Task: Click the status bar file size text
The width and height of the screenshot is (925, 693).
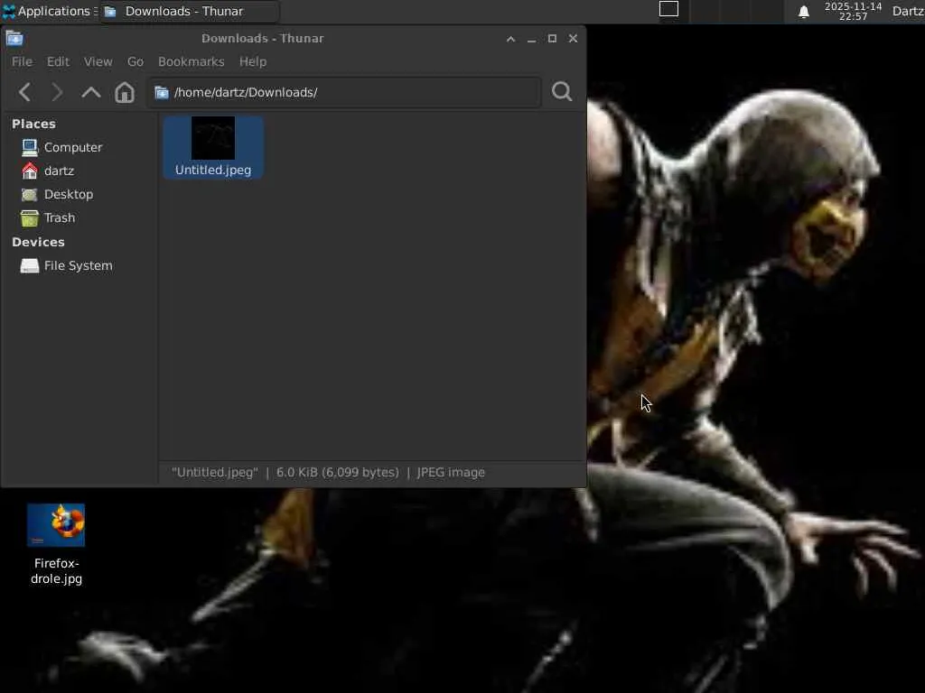Action: point(338,473)
